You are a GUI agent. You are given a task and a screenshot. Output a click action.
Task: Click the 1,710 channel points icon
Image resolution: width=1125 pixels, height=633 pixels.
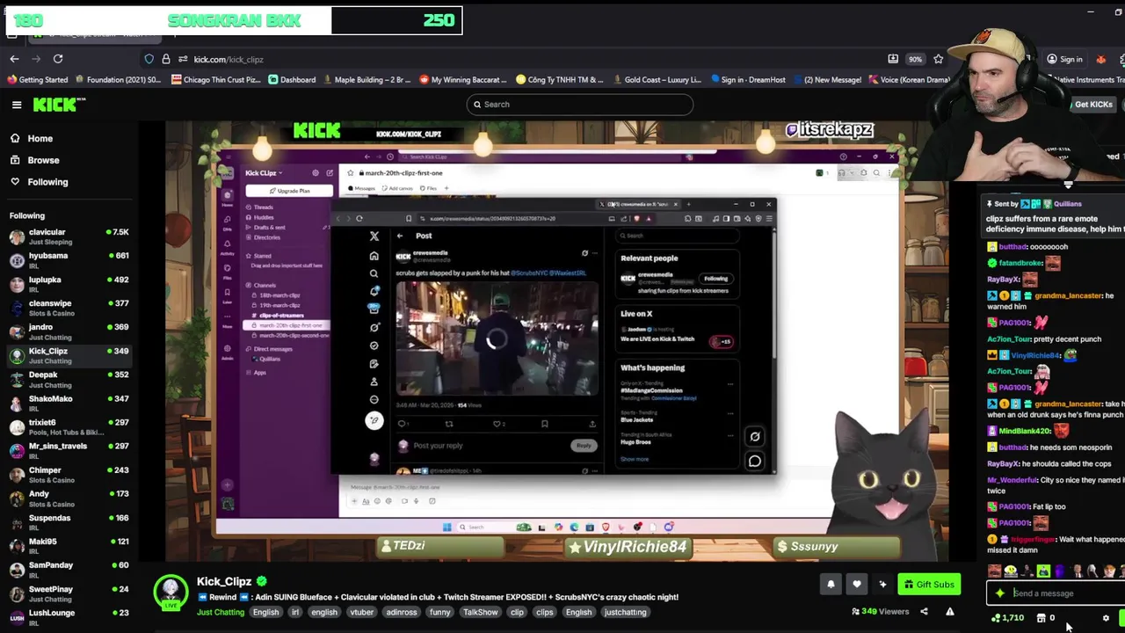tap(1007, 618)
